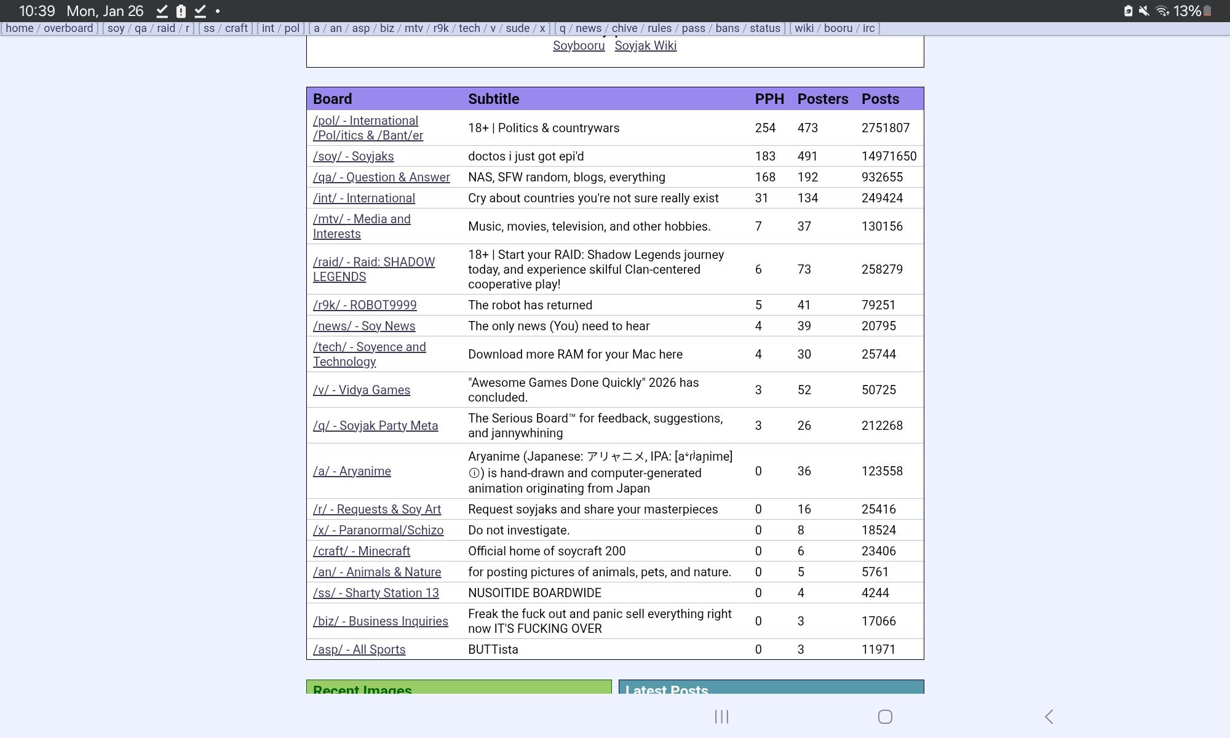Open the Soybooru link
This screenshot has width=1230, height=738.
579,46
